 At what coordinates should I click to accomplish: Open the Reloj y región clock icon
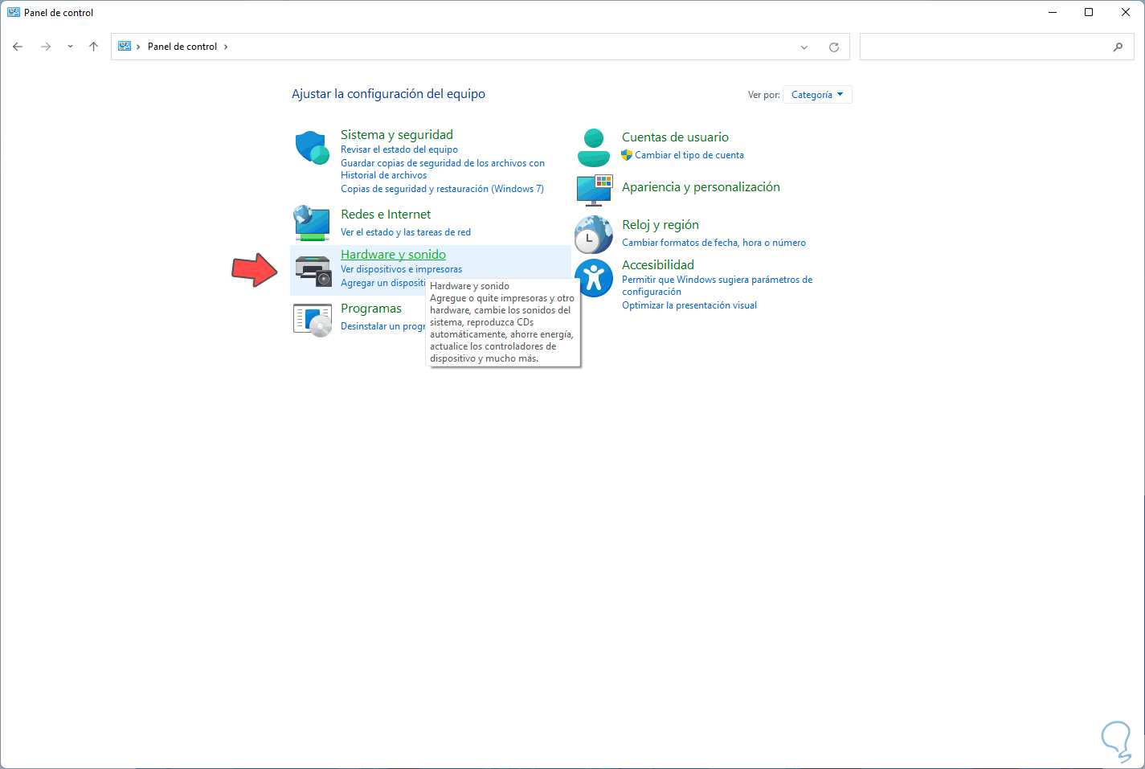point(594,235)
